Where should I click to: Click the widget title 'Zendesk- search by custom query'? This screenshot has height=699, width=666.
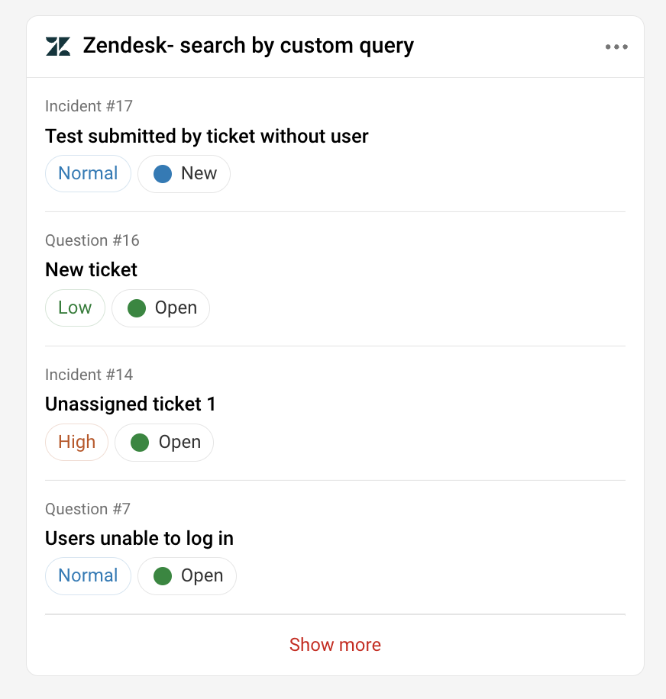(248, 46)
